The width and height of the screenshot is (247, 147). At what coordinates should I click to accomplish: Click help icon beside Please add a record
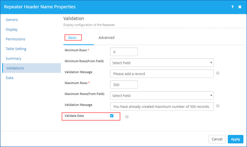pos(218,73)
